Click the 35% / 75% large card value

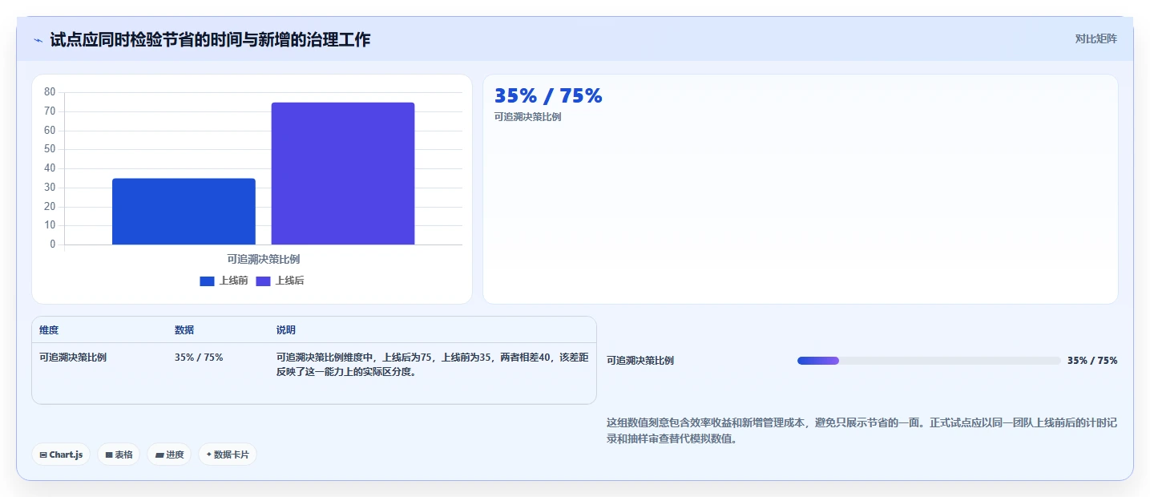pos(548,95)
